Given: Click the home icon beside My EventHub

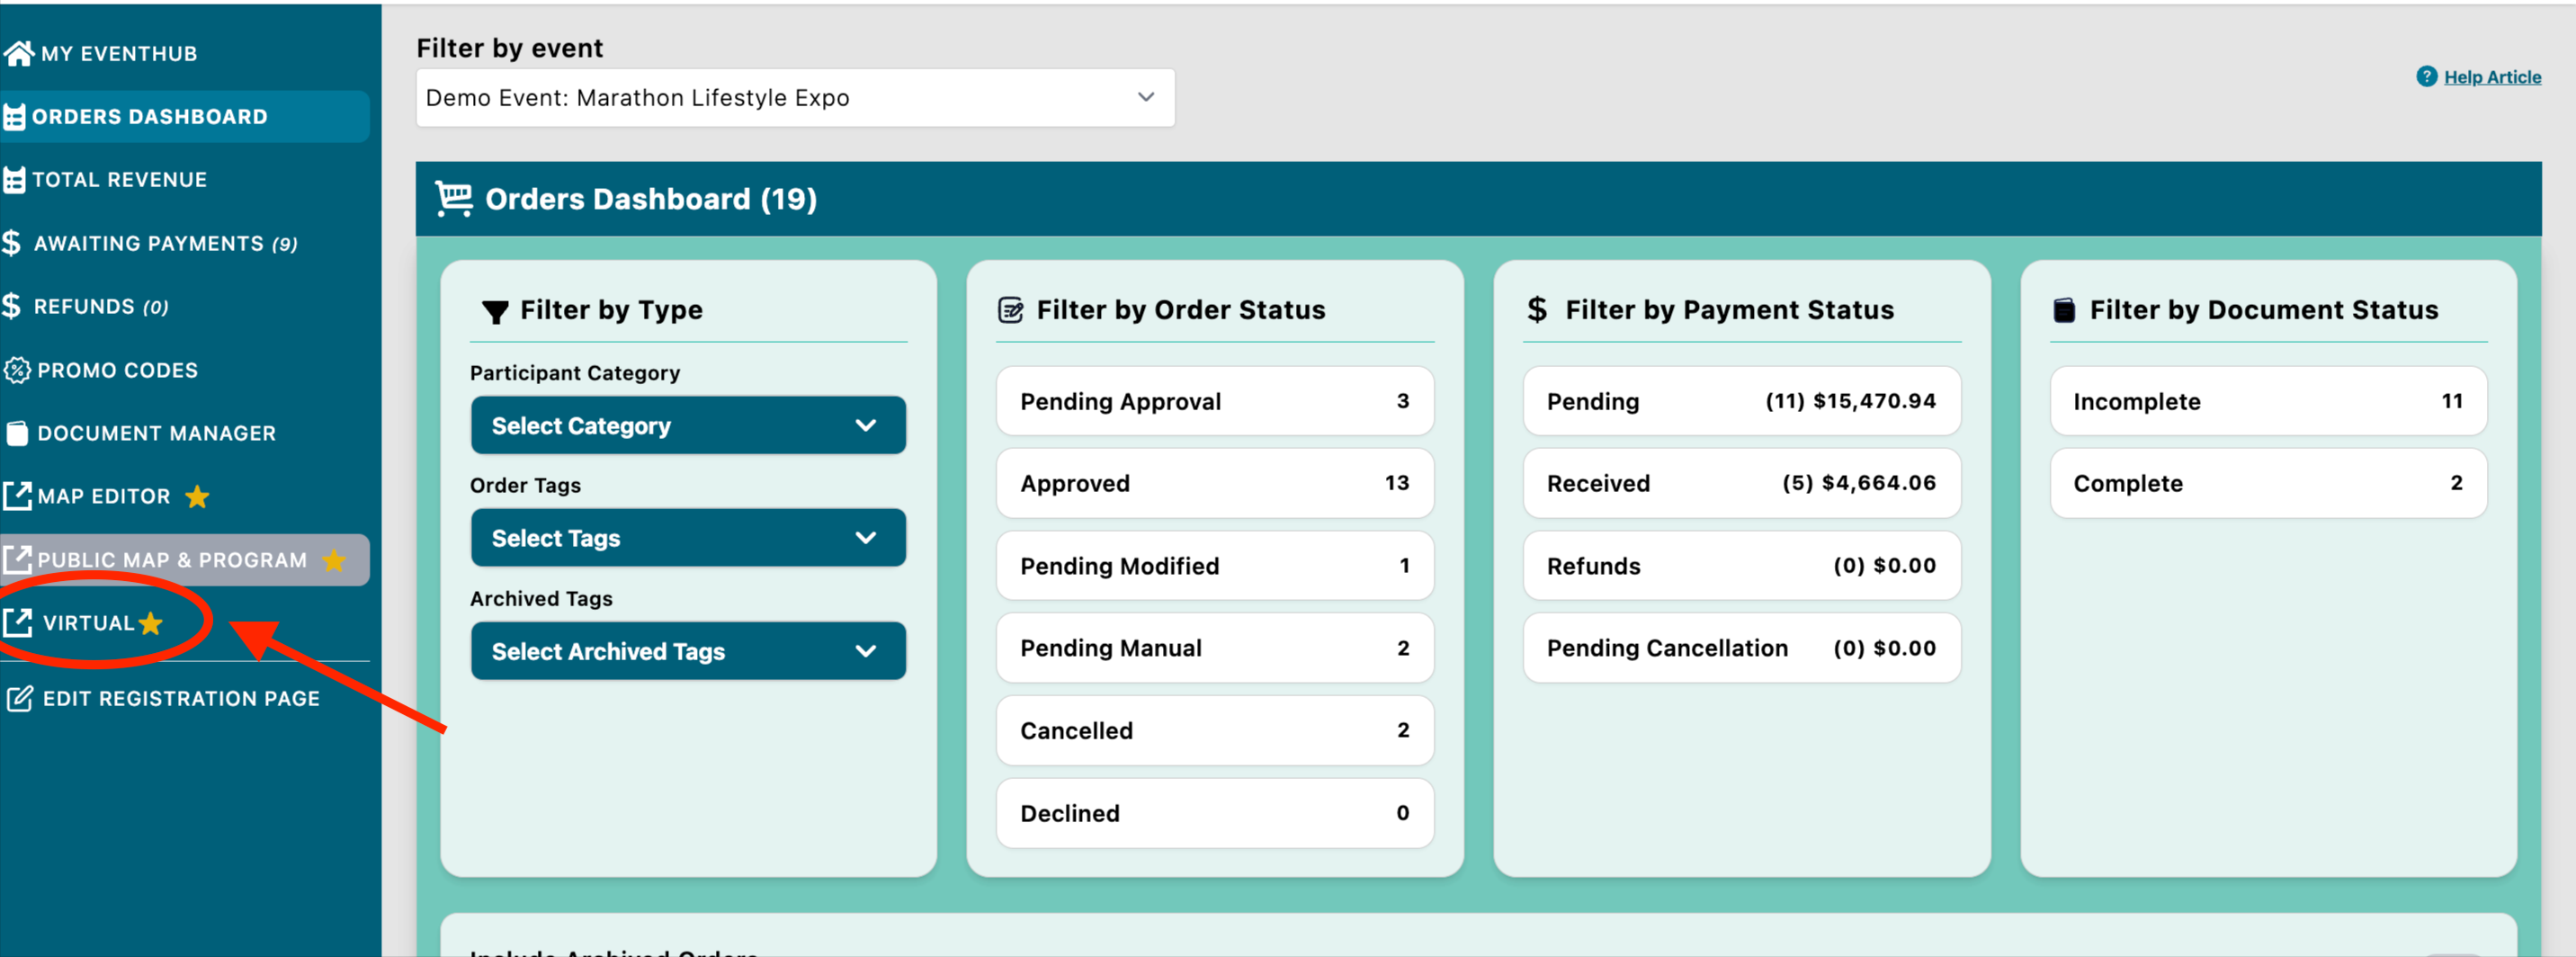Looking at the screenshot, I should pos(18,53).
